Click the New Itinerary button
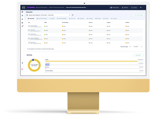153x117 pixels. [139, 15]
